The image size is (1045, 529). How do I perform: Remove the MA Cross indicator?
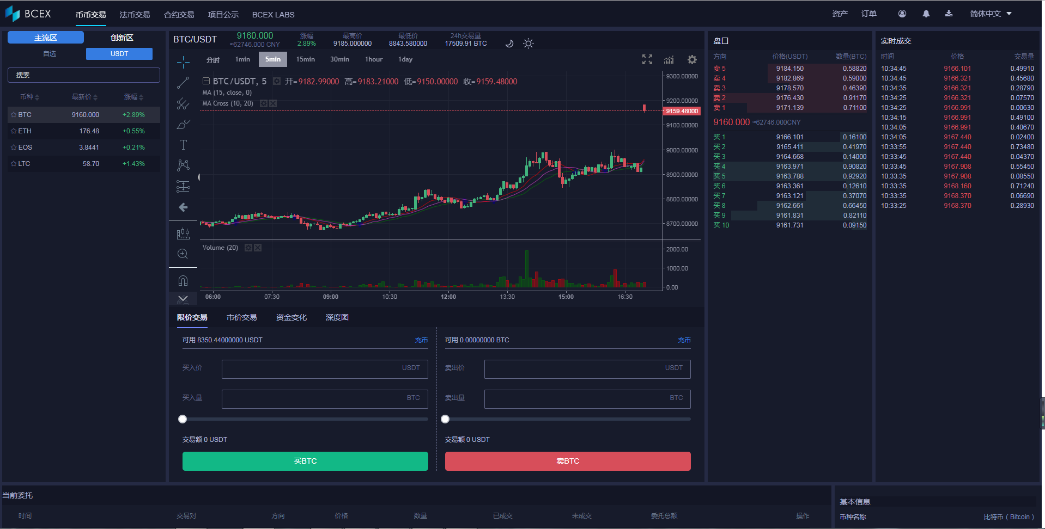pyautogui.click(x=273, y=103)
